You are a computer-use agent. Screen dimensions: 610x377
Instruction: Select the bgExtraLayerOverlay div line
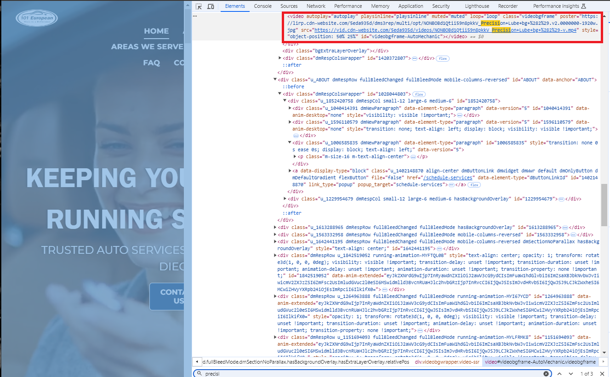[336, 51]
